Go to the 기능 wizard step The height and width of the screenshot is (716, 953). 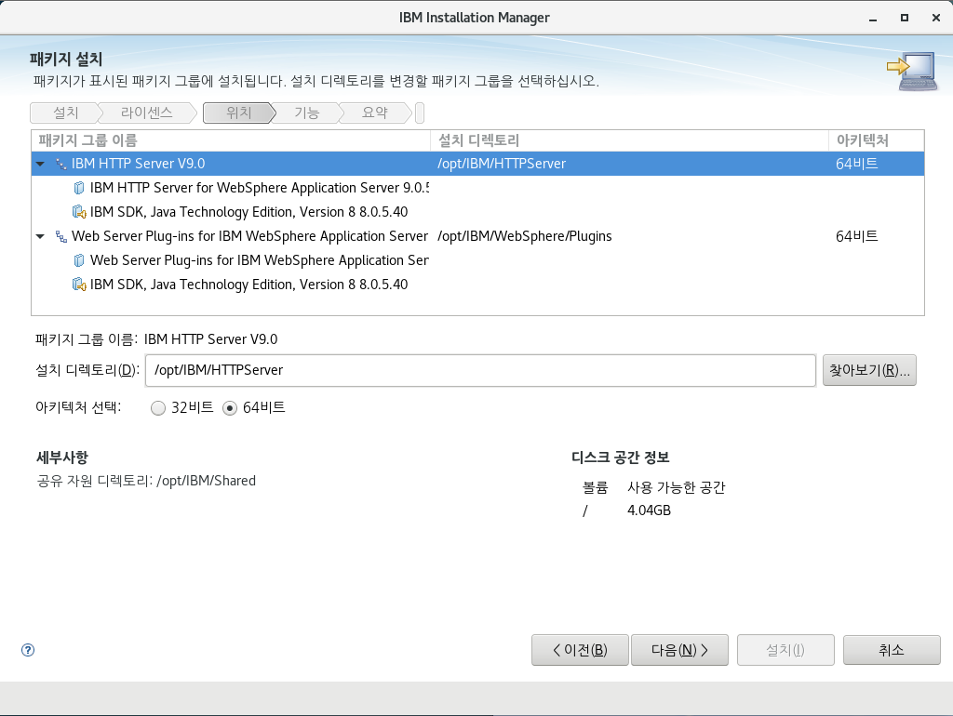(307, 113)
